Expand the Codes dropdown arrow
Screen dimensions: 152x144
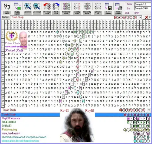coord(140,17)
